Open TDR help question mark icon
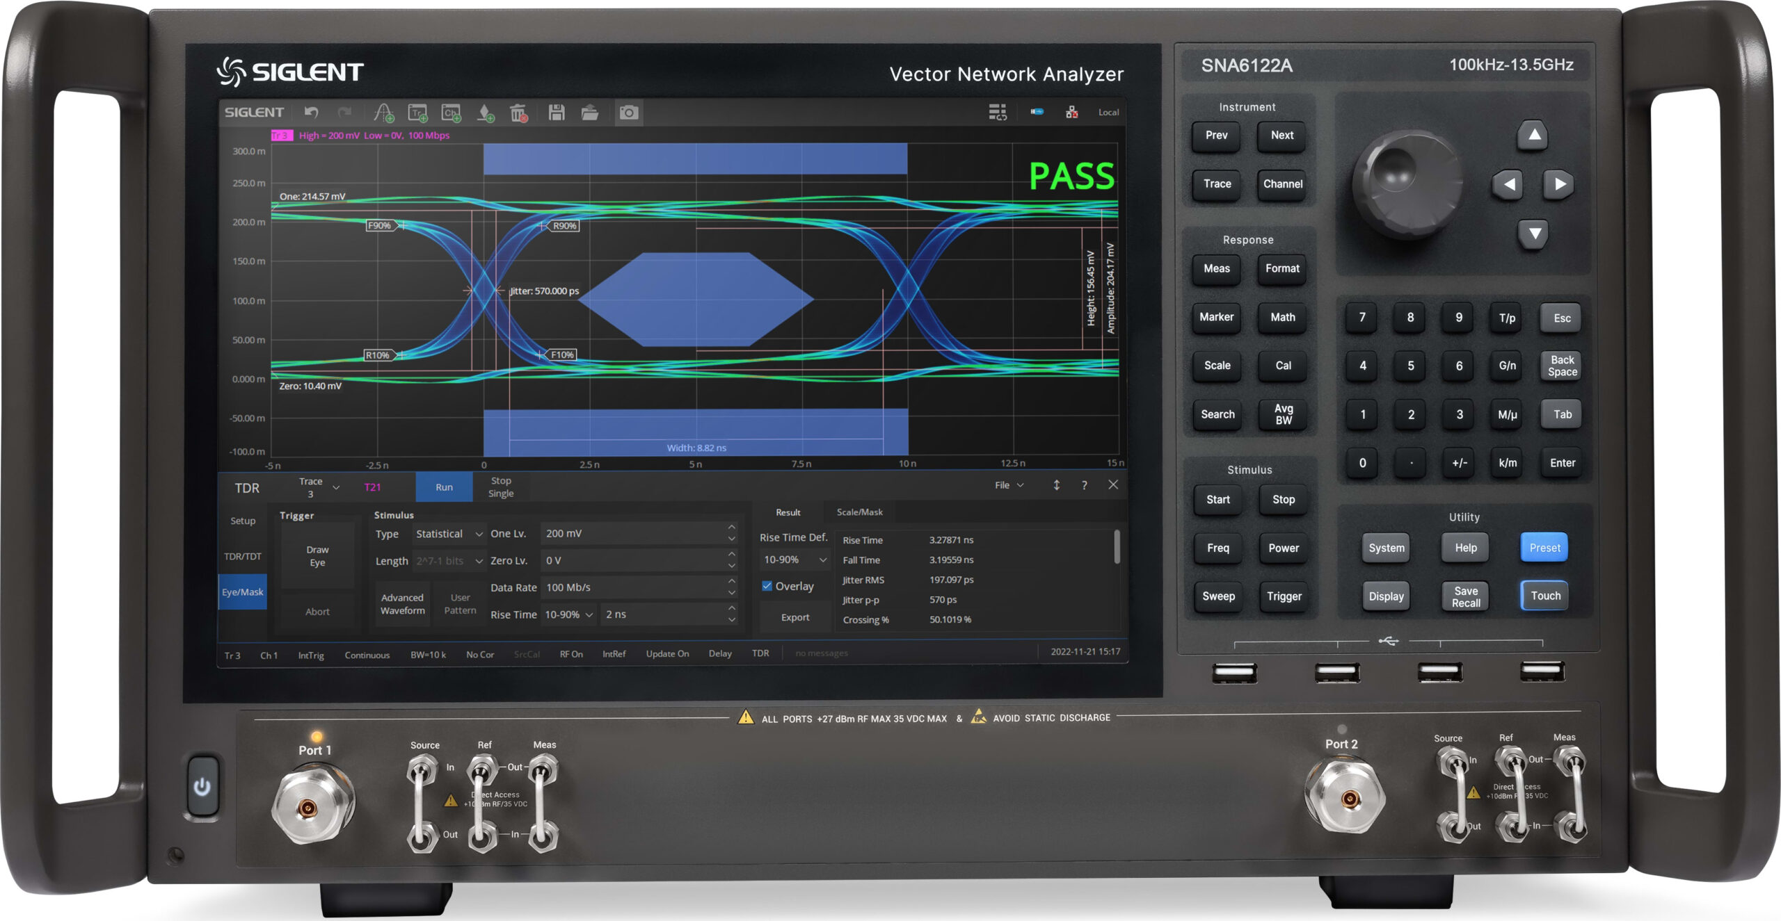The image size is (1781, 921). point(1084,485)
